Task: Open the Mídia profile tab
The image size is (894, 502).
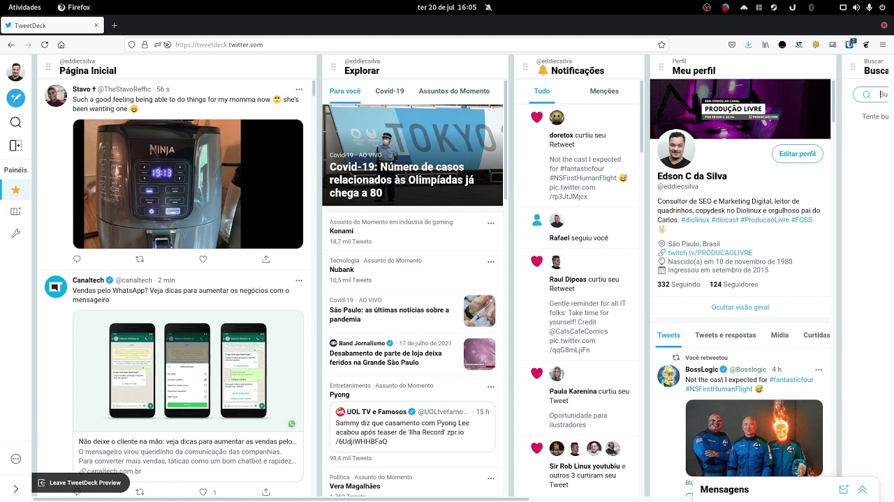Action: click(x=779, y=335)
